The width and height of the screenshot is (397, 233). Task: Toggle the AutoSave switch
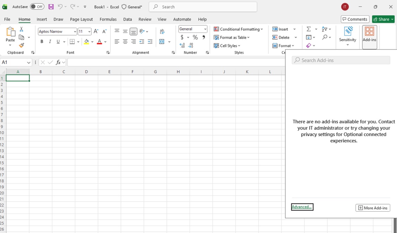37,7
